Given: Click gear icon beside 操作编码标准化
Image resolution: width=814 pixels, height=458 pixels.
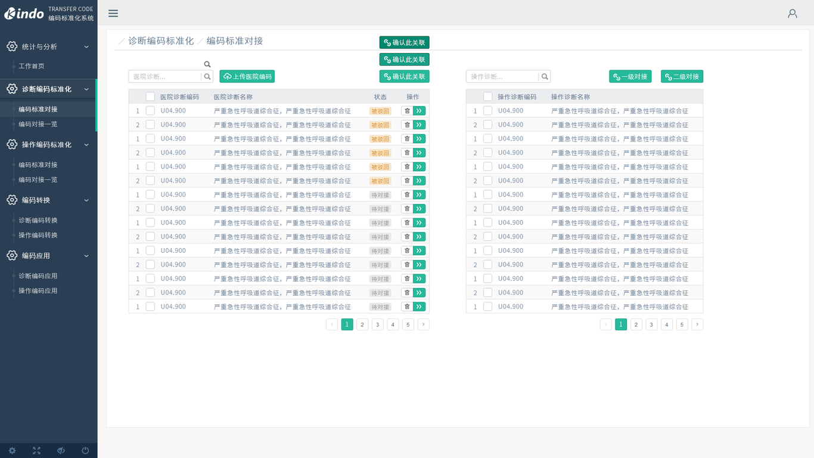Looking at the screenshot, I should pos(12,144).
